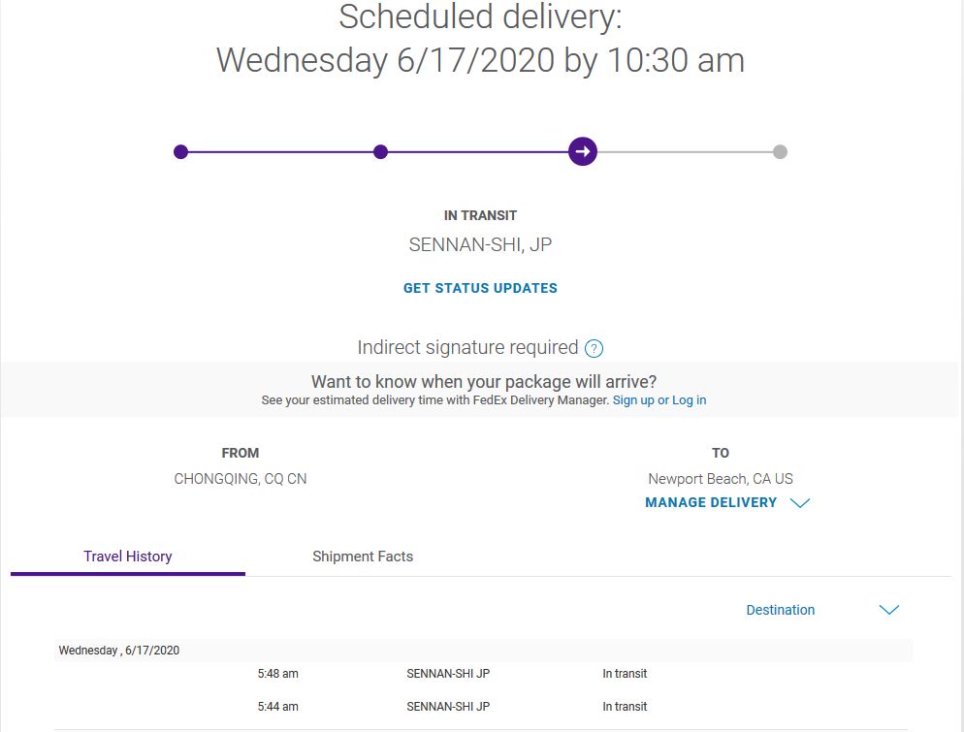
Task: Click Get Status Updates link
Action: (480, 288)
